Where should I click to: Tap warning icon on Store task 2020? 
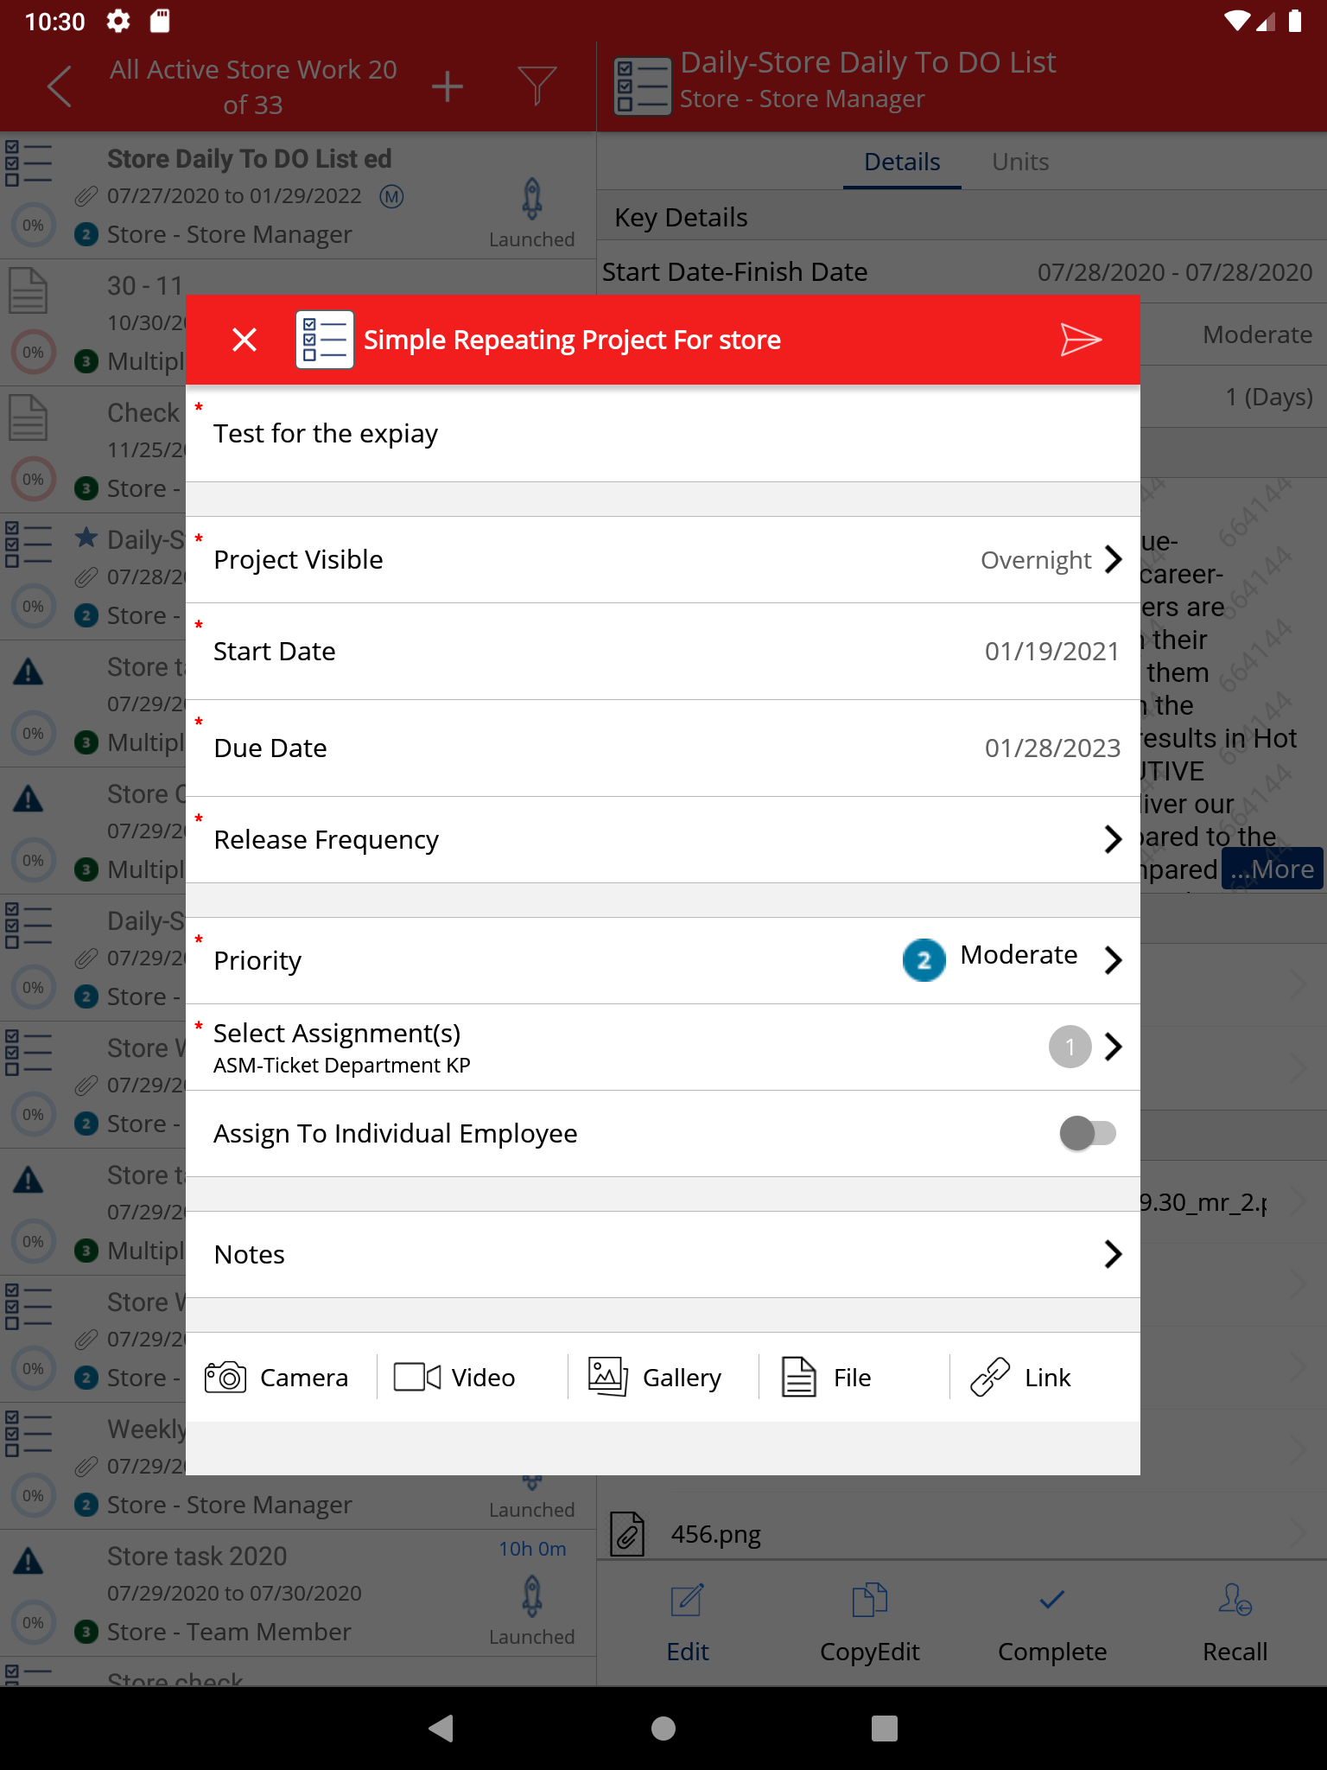[29, 1561]
